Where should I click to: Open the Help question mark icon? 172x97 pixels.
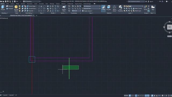(167, 1)
